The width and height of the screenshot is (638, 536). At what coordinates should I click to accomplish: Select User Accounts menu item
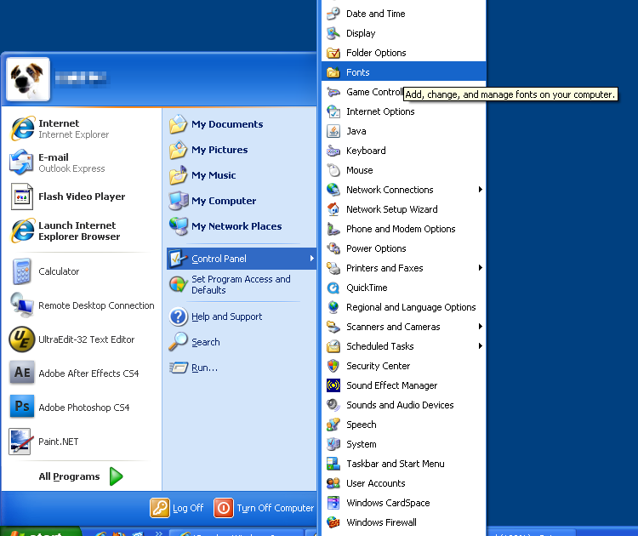point(403,483)
